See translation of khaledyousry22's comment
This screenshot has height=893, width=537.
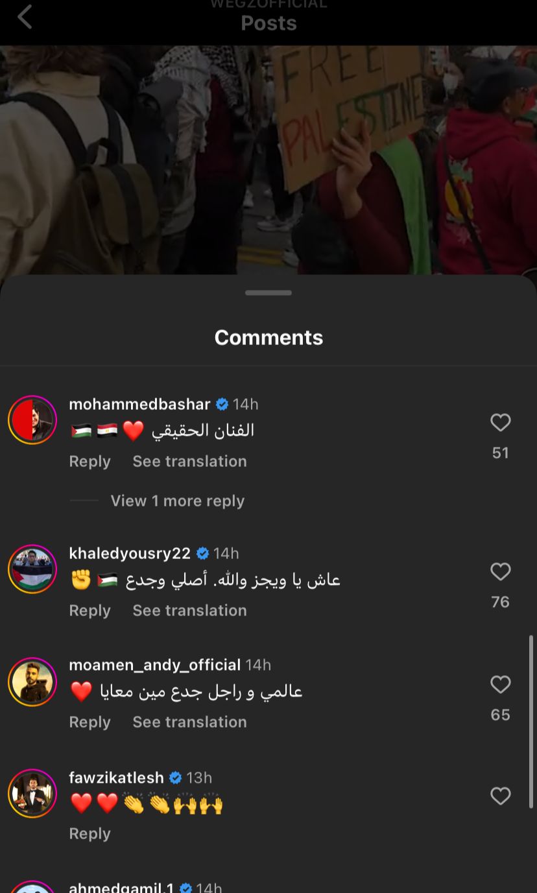pos(189,610)
